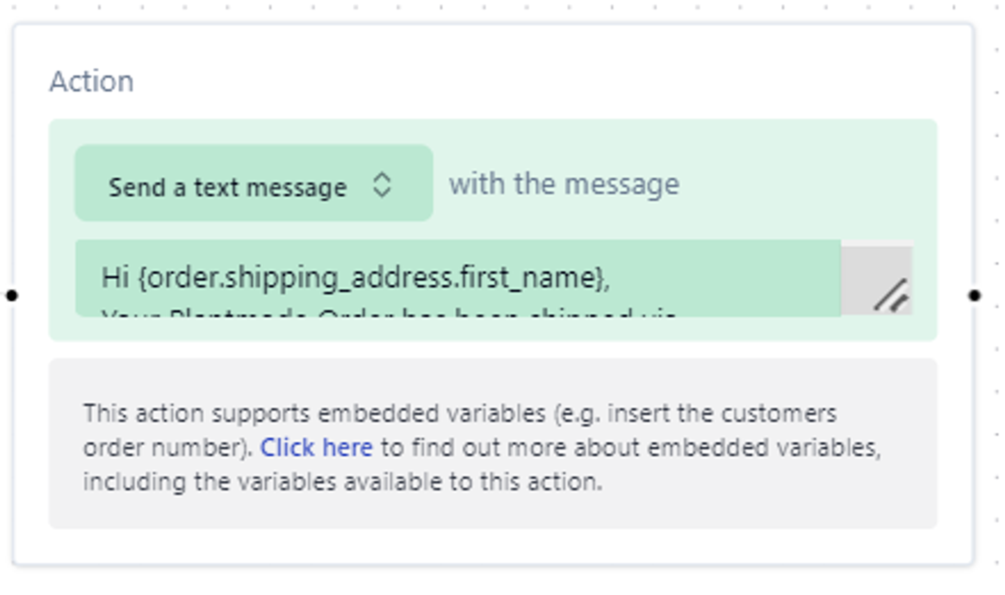Select the left connector dot on card
The height and width of the screenshot is (595, 1005).
(12, 295)
